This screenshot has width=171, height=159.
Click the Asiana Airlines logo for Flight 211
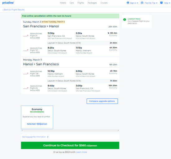point(25,36)
